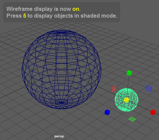Click the red X-axis scale handle cube
This screenshot has width=159, height=140.
click(153, 112)
